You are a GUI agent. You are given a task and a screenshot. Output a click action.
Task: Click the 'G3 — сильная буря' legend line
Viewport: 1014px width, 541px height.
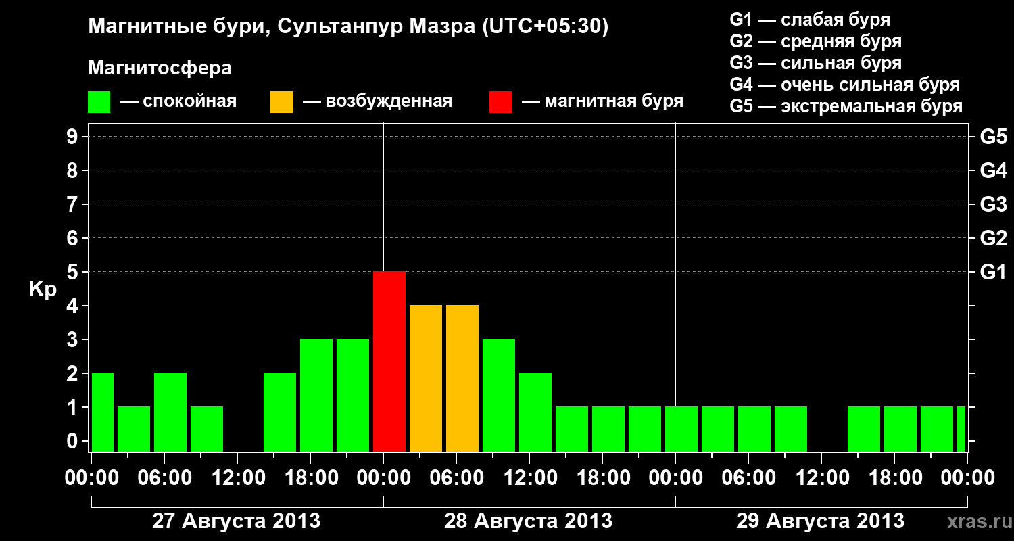coord(816,63)
